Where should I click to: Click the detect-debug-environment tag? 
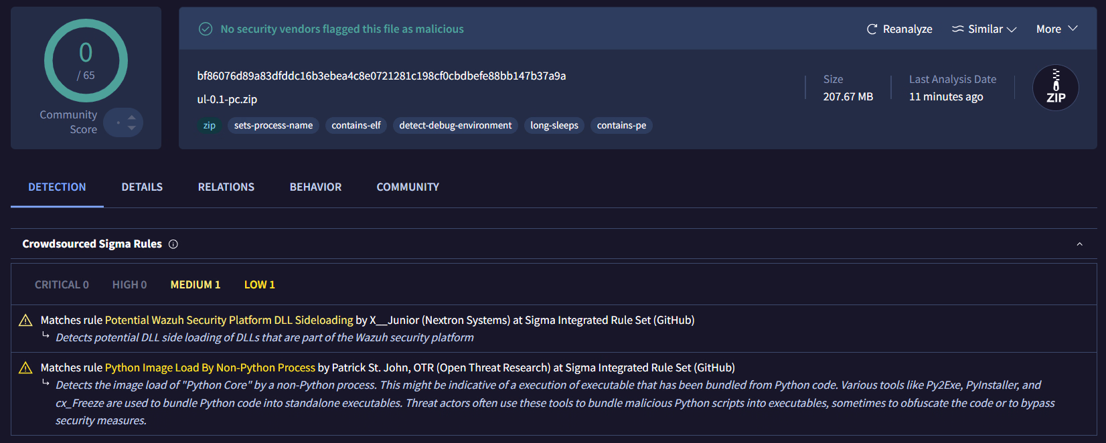click(455, 126)
